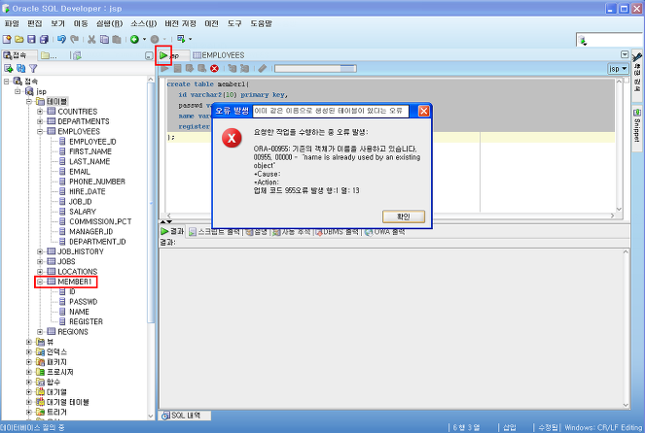Viewport: 645px width, 433px height.
Task: Collapse the MEMBER1 table node
Action: (x=40, y=282)
